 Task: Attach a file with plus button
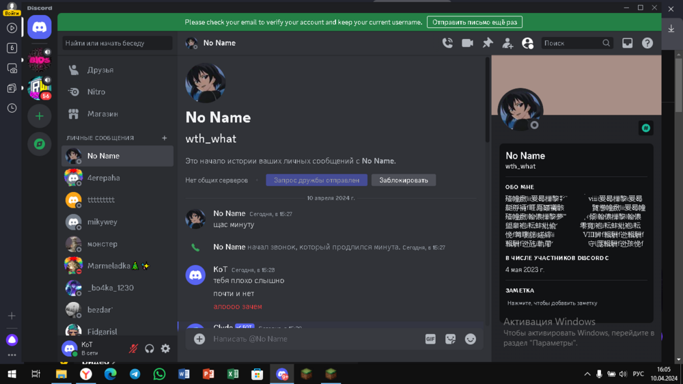(x=199, y=339)
